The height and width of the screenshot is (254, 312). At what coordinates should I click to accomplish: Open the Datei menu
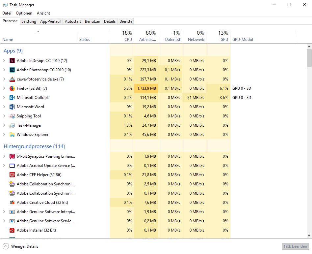[7, 13]
